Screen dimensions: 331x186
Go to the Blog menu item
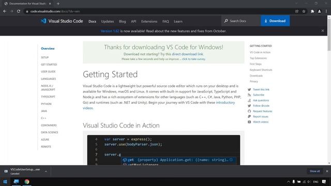click(122, 21)
